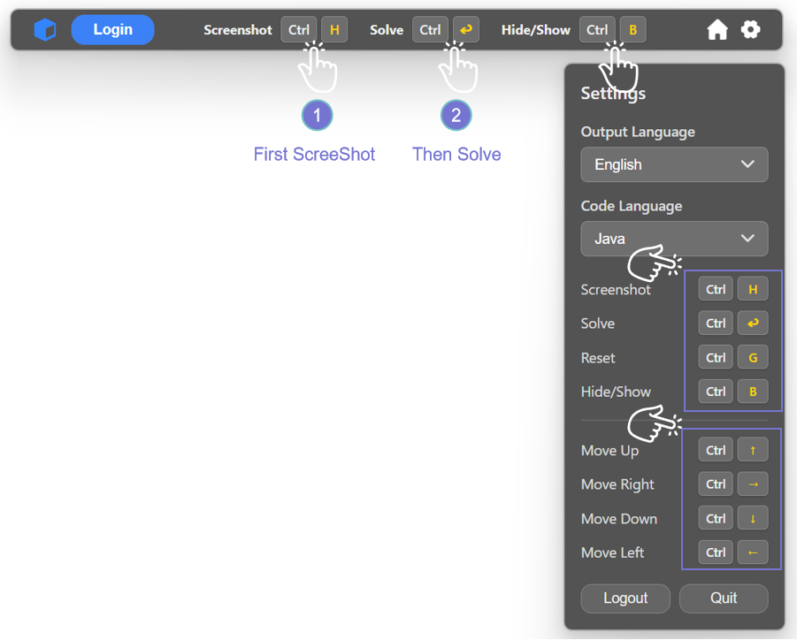Click the Login button
This screenshot has width=797, height=640.
click(113, 30)
